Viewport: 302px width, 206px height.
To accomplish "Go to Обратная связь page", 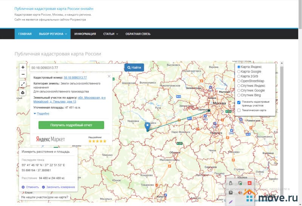I will (138, 34).
